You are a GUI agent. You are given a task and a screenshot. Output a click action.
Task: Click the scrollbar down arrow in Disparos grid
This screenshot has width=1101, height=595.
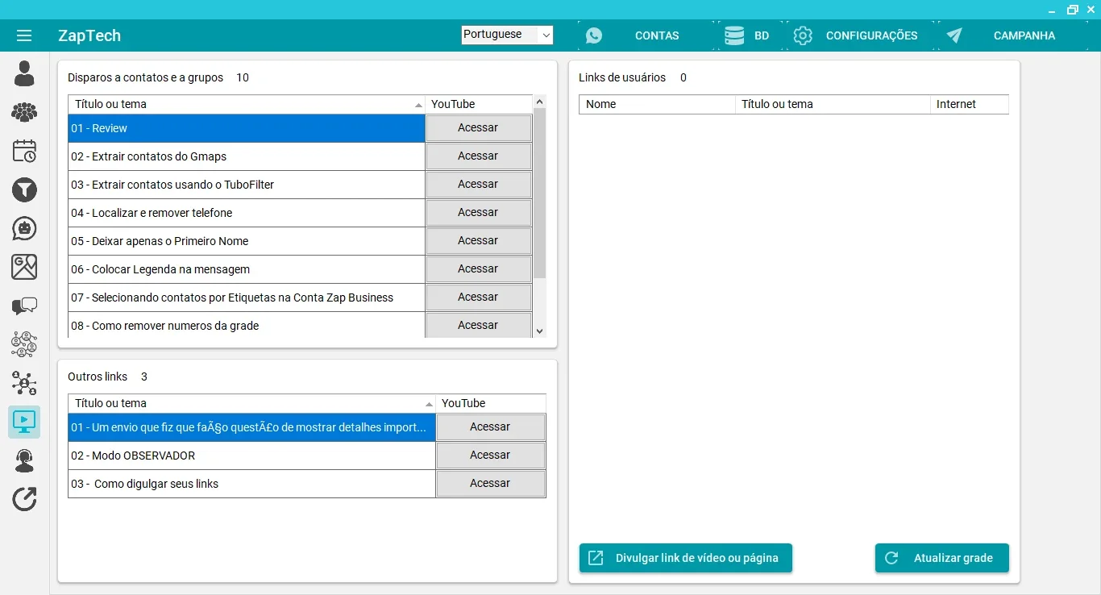coord(540,331)
